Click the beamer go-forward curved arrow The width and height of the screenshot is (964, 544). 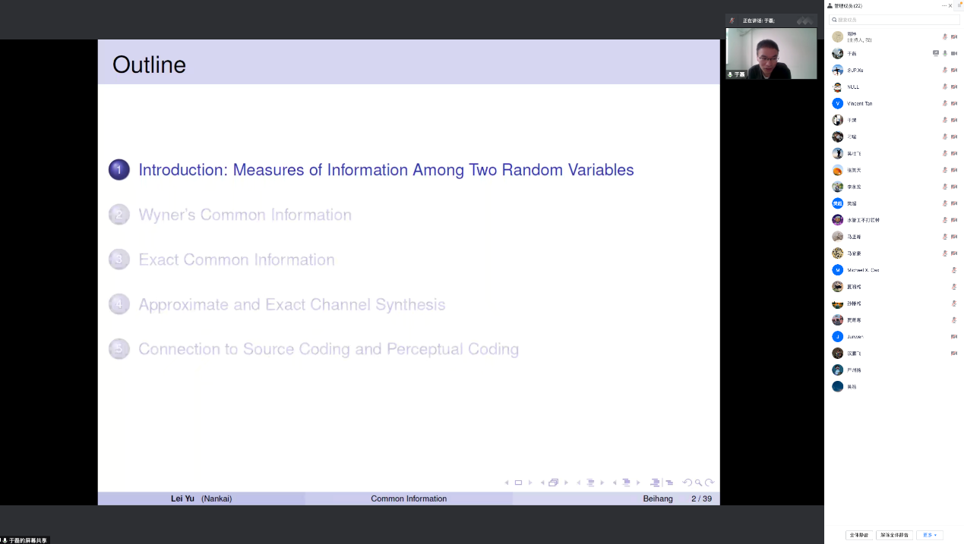click(710, 483)
